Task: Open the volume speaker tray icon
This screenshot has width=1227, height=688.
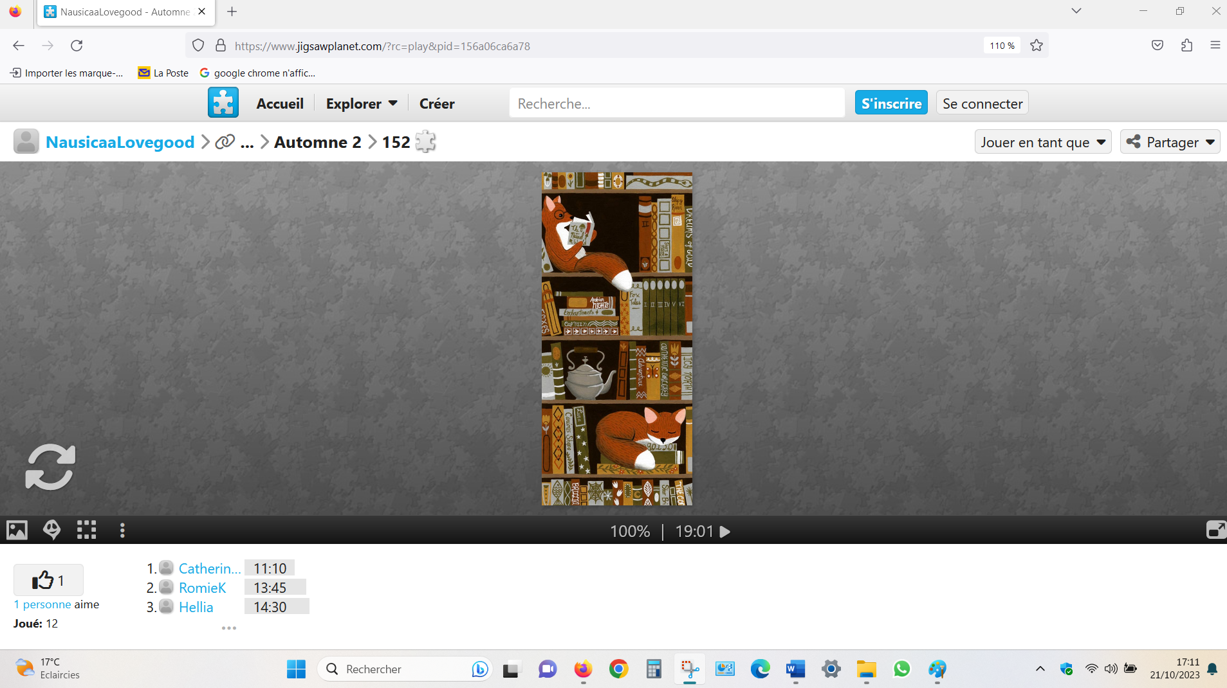Action: (1111, 669)
